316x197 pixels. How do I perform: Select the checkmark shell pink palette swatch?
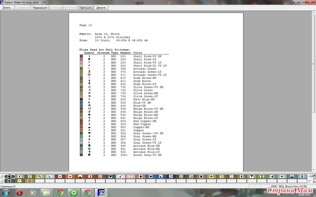pyautogui.click(x=121, y=176)
